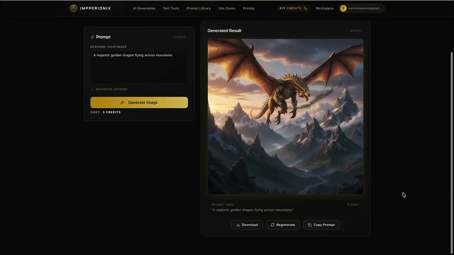The width and height of the screenshot is (454, 255).
Task: Click the DESCRIBE YOUR IMAGE label
Action: [x=108, y=47]
